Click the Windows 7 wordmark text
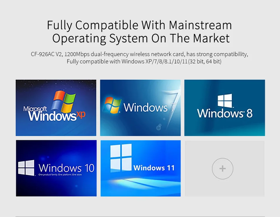Image resolution: width=280 pixels, height=217 pixels. pos(146,107)
